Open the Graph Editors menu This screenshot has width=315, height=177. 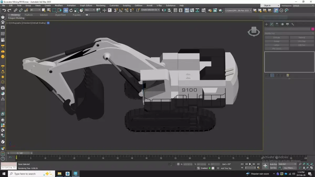click(86, 6)
